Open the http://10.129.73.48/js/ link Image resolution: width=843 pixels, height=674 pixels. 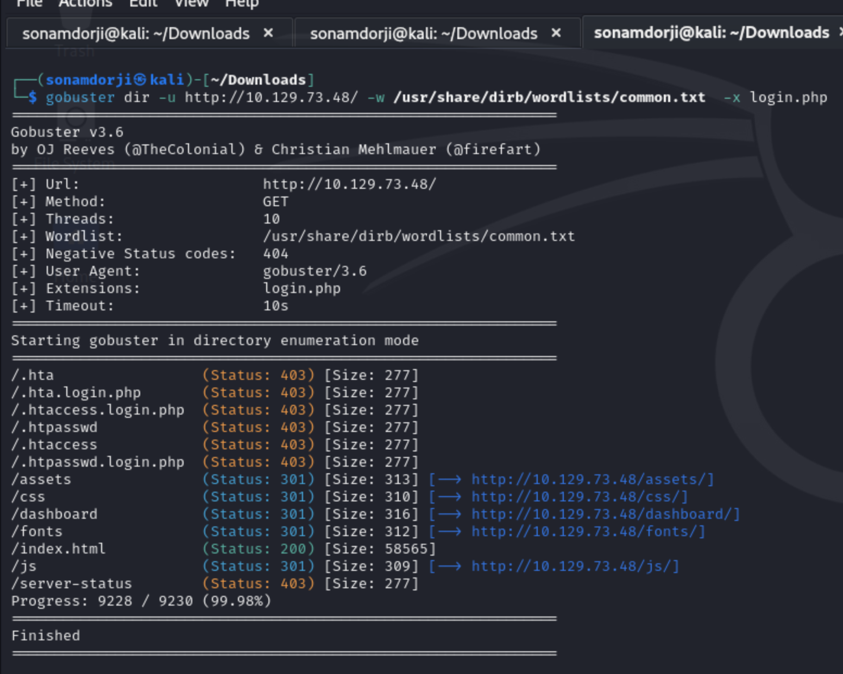[x=571, y=567]
